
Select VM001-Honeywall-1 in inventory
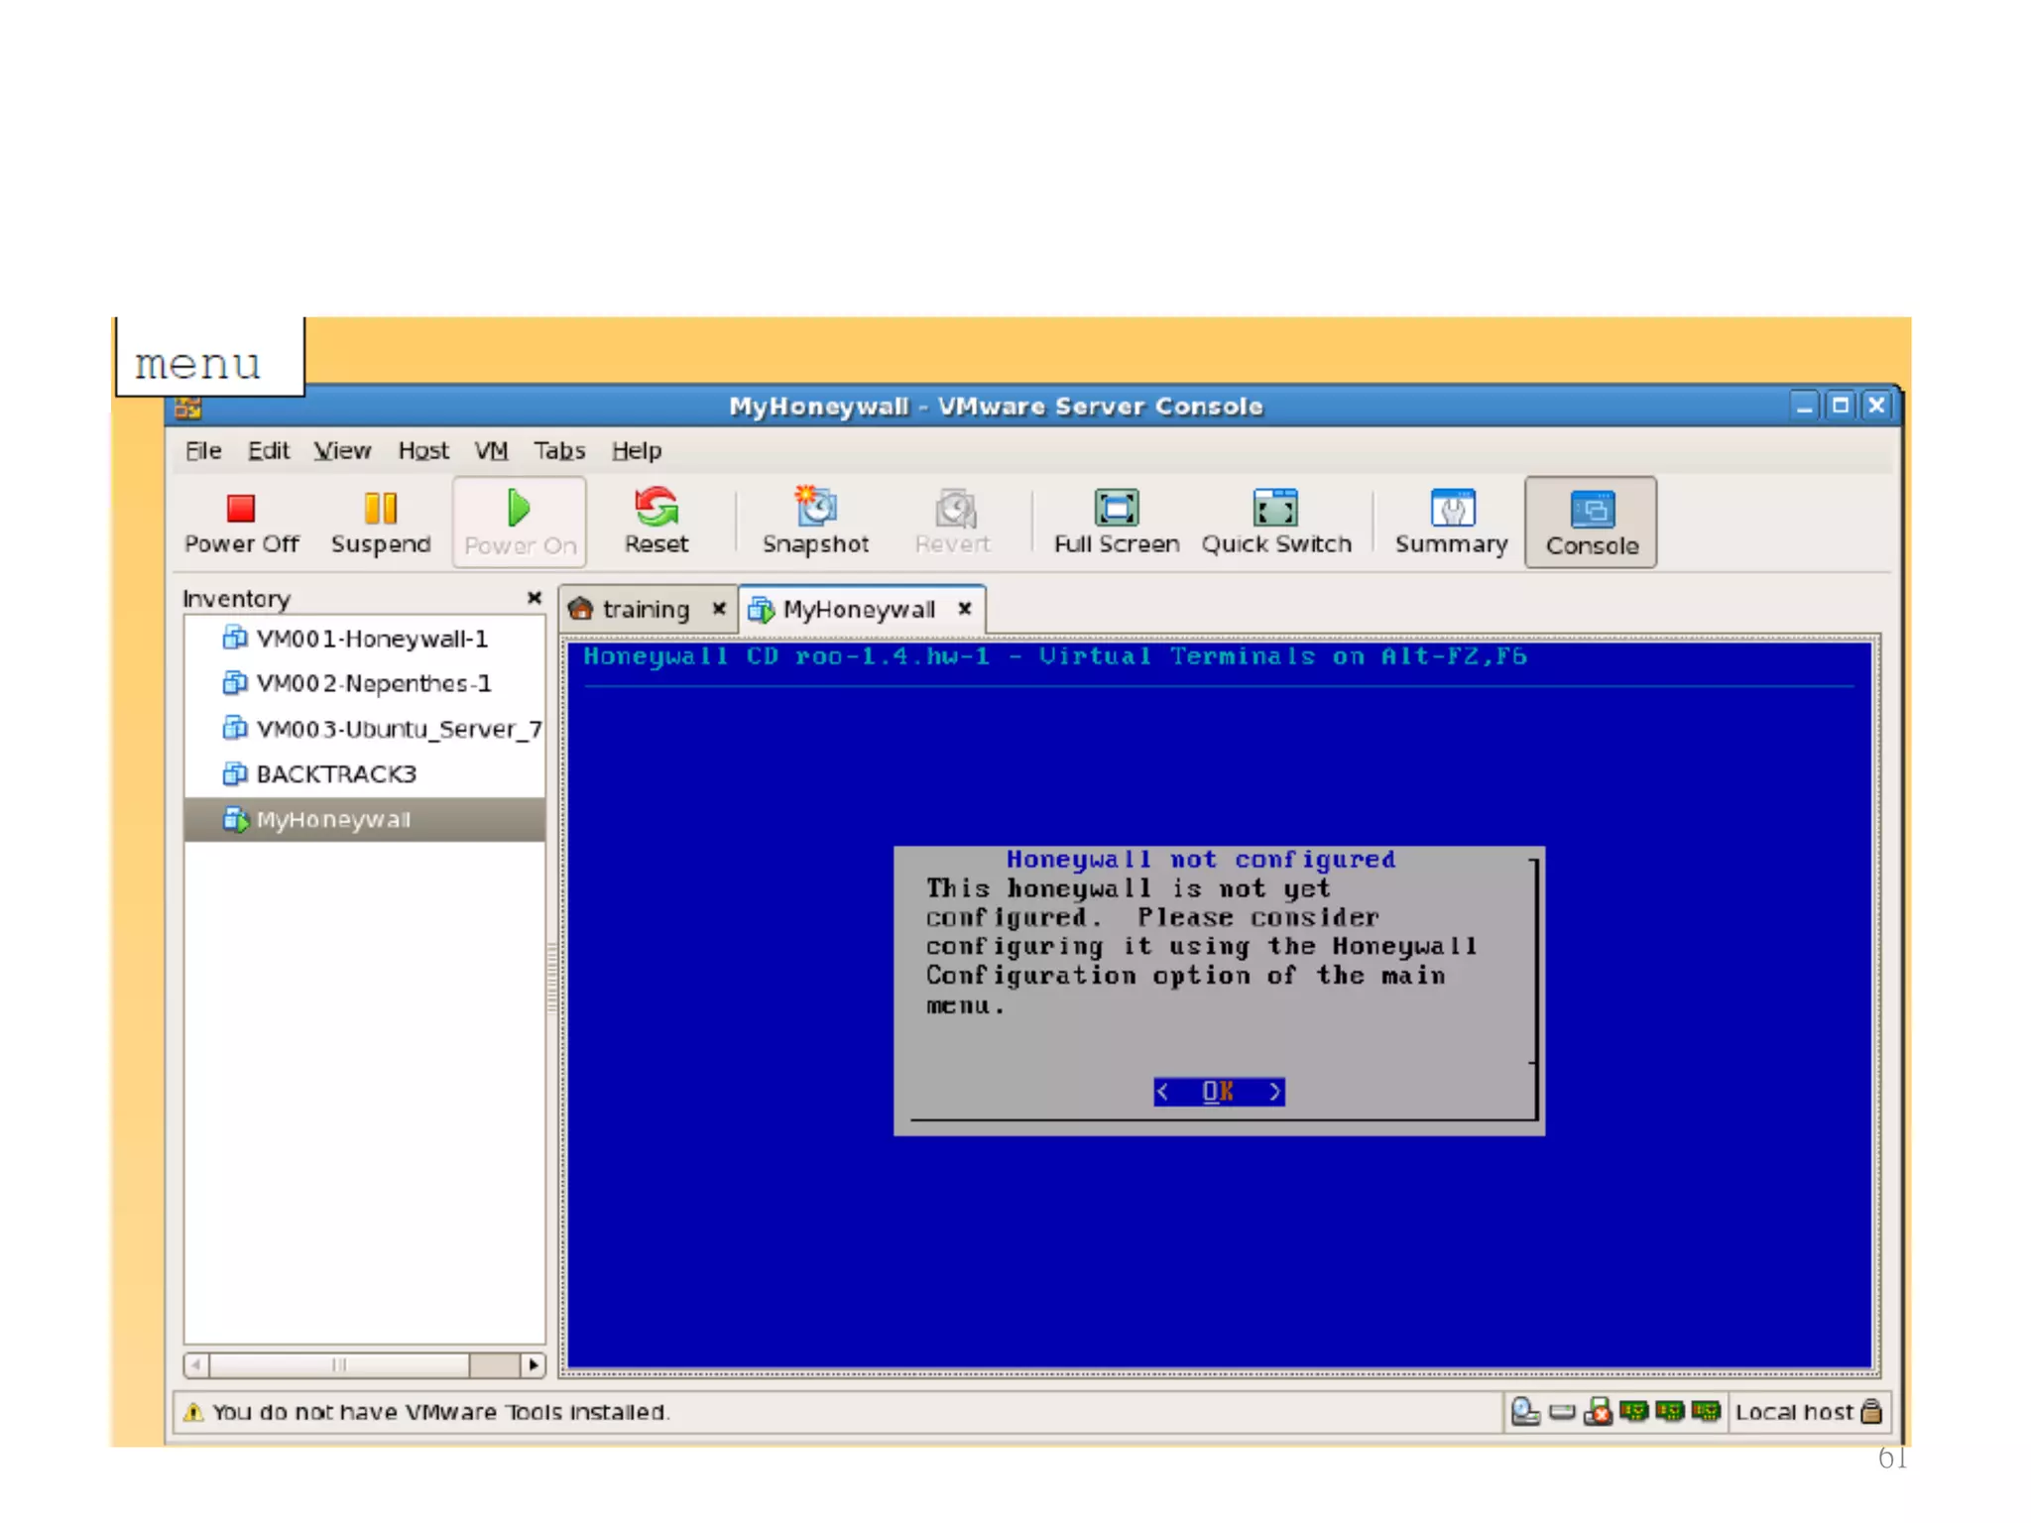pyautogui.click(x=371, y=639)
